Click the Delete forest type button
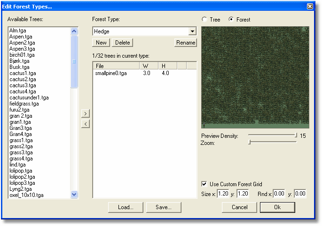The width and height of the screenshot is (322, 226). point(122,43)
